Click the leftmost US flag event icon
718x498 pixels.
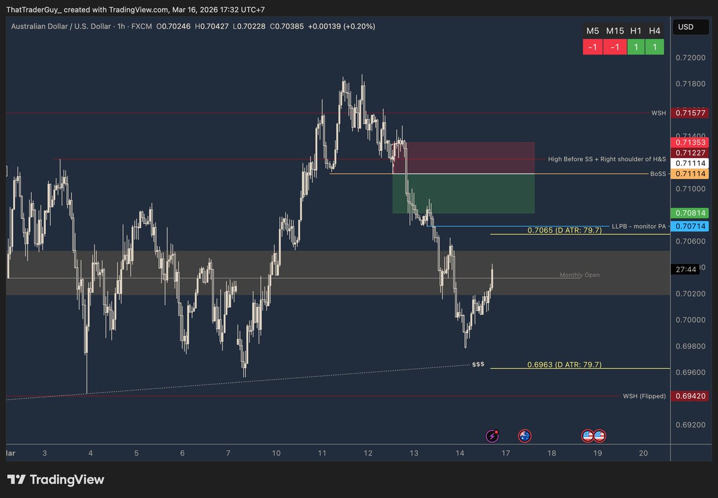pos(587,436)
